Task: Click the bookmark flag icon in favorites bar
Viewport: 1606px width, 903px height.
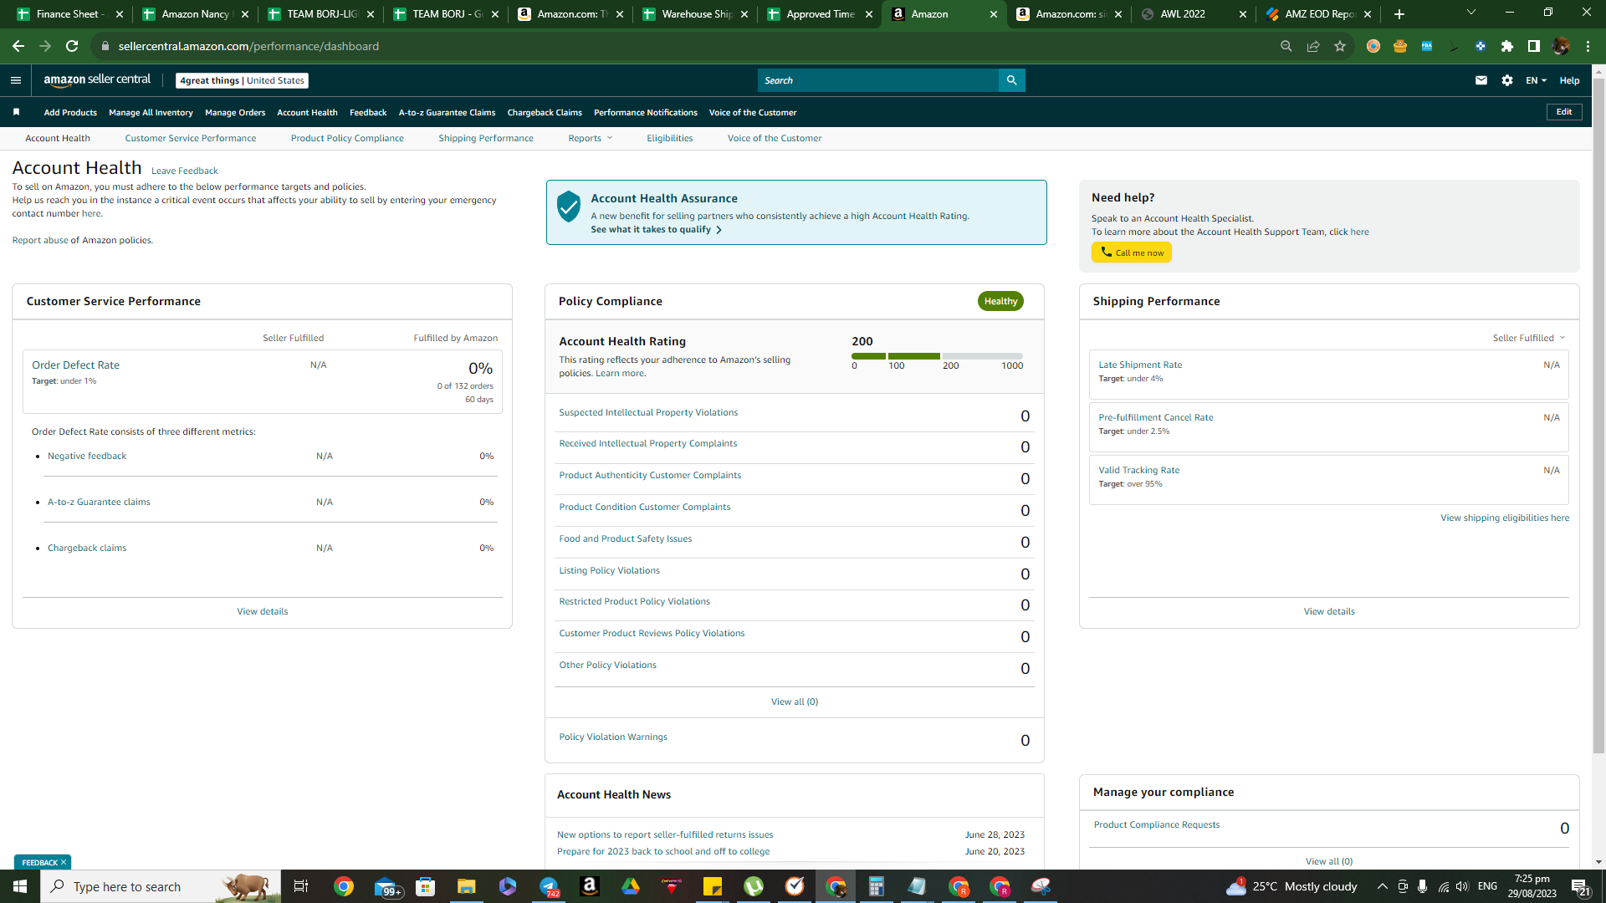Action: 16,112
